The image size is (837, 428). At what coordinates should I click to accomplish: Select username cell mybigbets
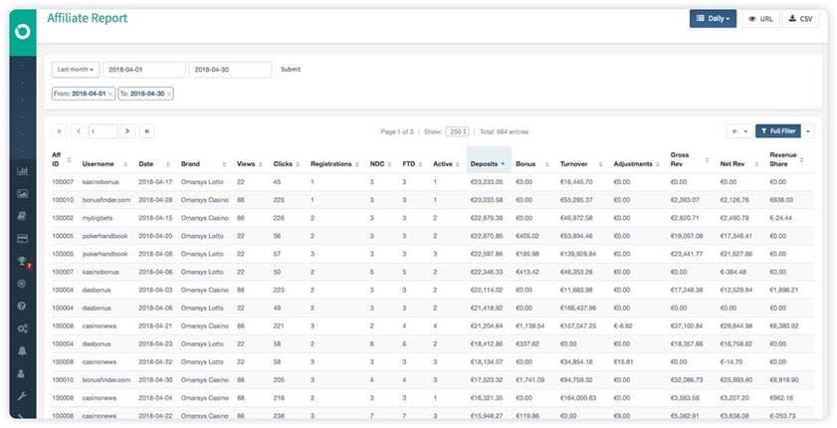pos(98,218)
